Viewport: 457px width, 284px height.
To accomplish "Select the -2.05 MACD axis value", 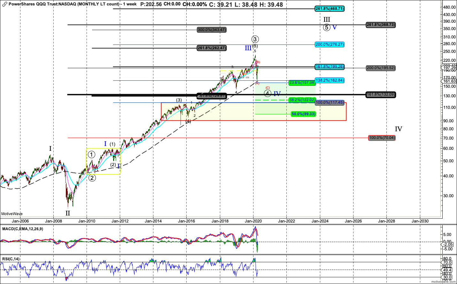I will click(448, 244).
